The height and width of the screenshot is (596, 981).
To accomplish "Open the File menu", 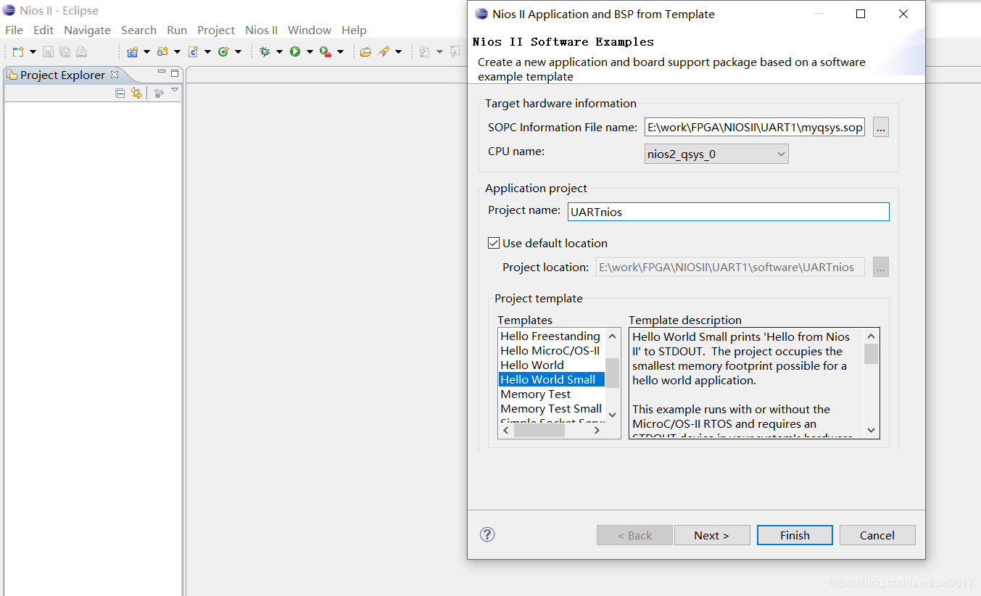I will (14, 30).
